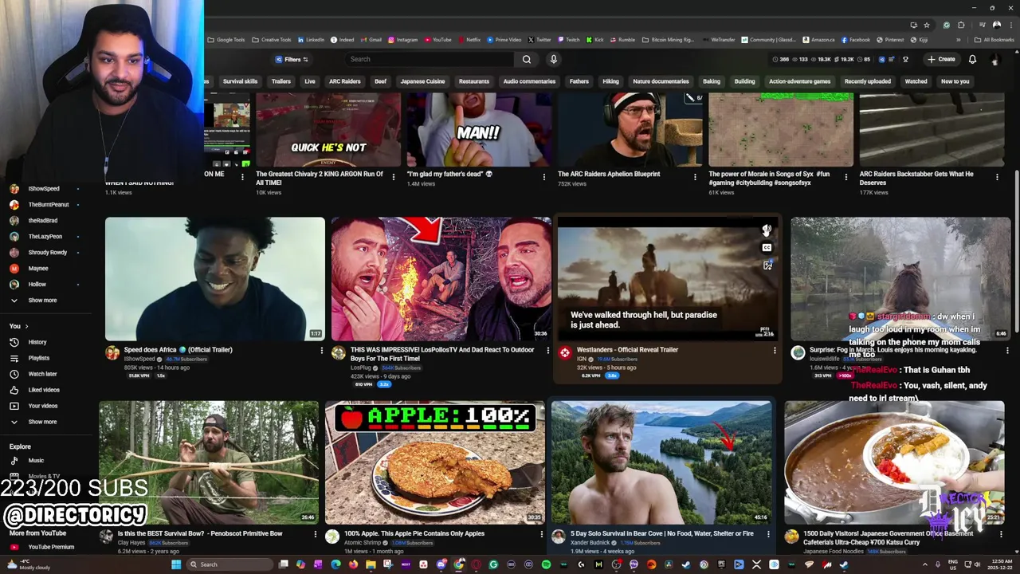Bookmark this page with star icon
The width and height of the screenshot is (1020, 574).
coord(927,25)
